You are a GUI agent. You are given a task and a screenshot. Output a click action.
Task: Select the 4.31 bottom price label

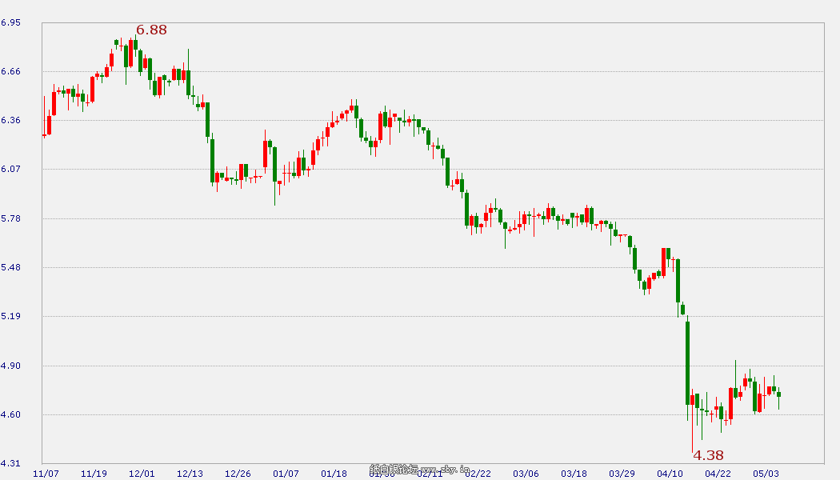coord(10,463)
